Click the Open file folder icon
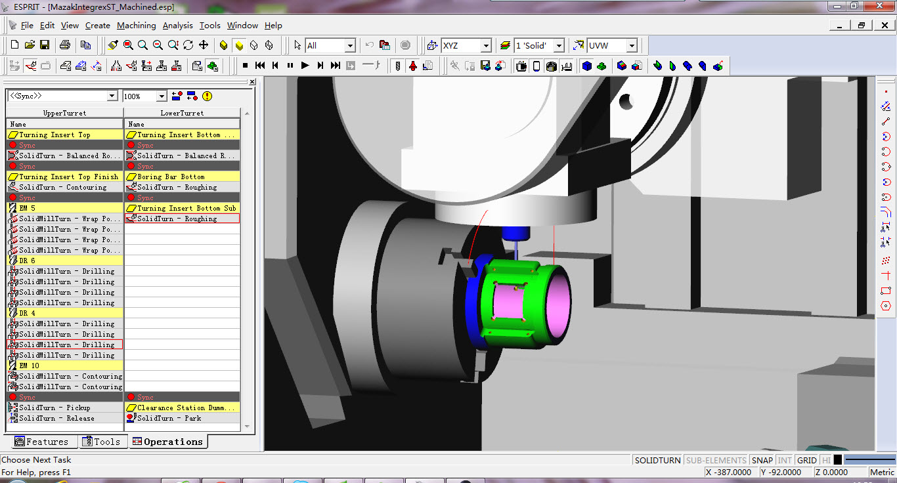Viewport: 897px width, 483px height. 30,45
